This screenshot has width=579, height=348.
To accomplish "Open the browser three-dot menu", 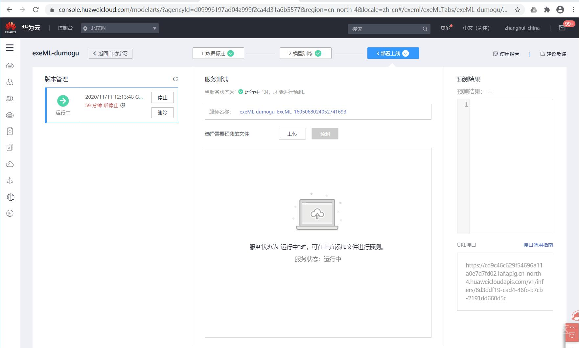I will point(573,10).
